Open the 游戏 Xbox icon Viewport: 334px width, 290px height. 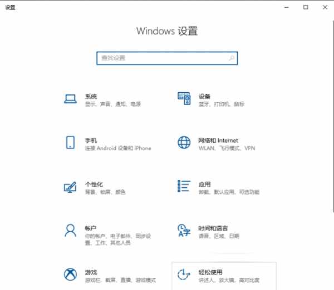(70, 274)
